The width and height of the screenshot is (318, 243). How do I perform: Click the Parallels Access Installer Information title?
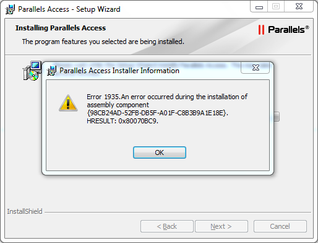[119, 71]
